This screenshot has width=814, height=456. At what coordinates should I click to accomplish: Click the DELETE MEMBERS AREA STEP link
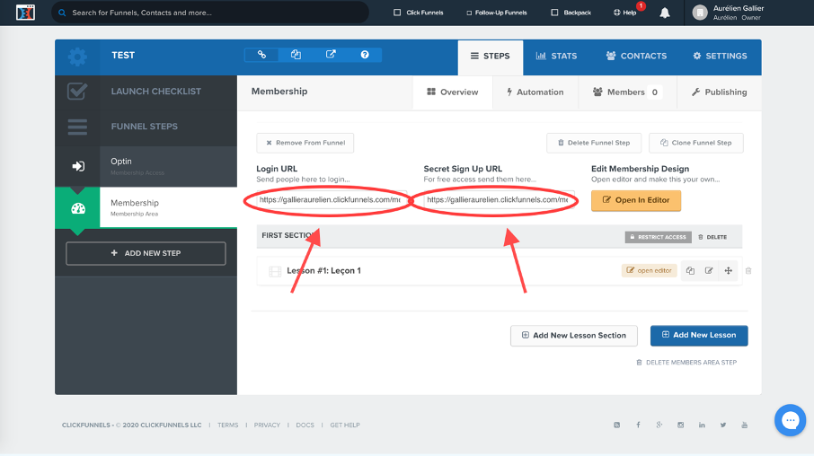coord(686,363)
